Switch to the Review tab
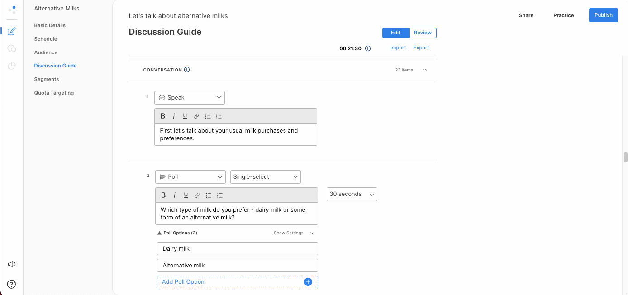This screenshot has width=628, height=295. pos(423,33)
